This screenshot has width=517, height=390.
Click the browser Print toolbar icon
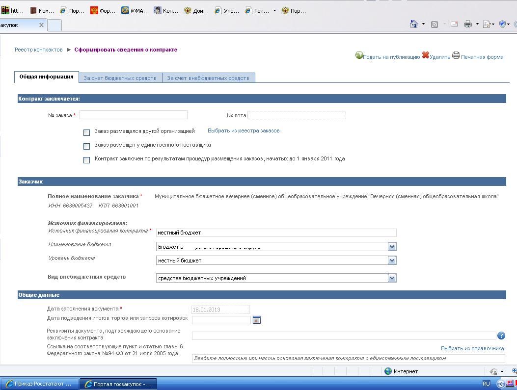(x=468, y=24)
